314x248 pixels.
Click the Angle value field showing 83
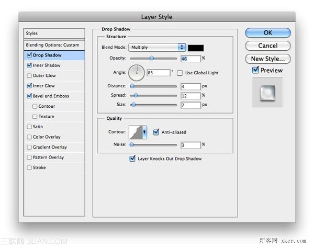159,72
